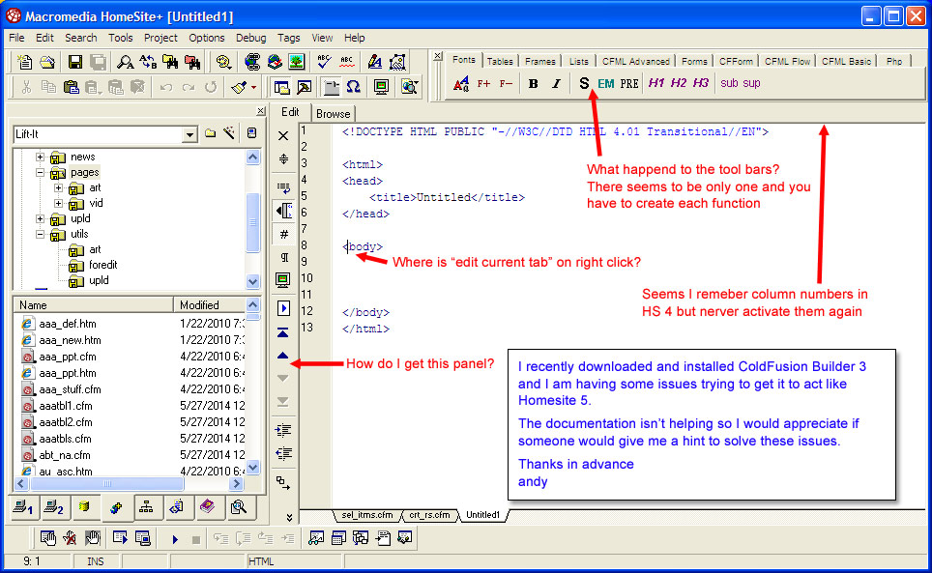This screenshot has height=573, width=932.
Task: Insert a sub subscript tag
Action: [x=729, y=83]
